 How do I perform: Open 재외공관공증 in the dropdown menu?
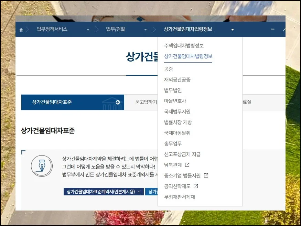177,80
